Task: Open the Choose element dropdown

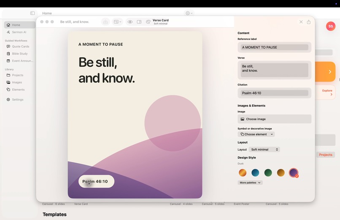Action: (x=256, y=134)
